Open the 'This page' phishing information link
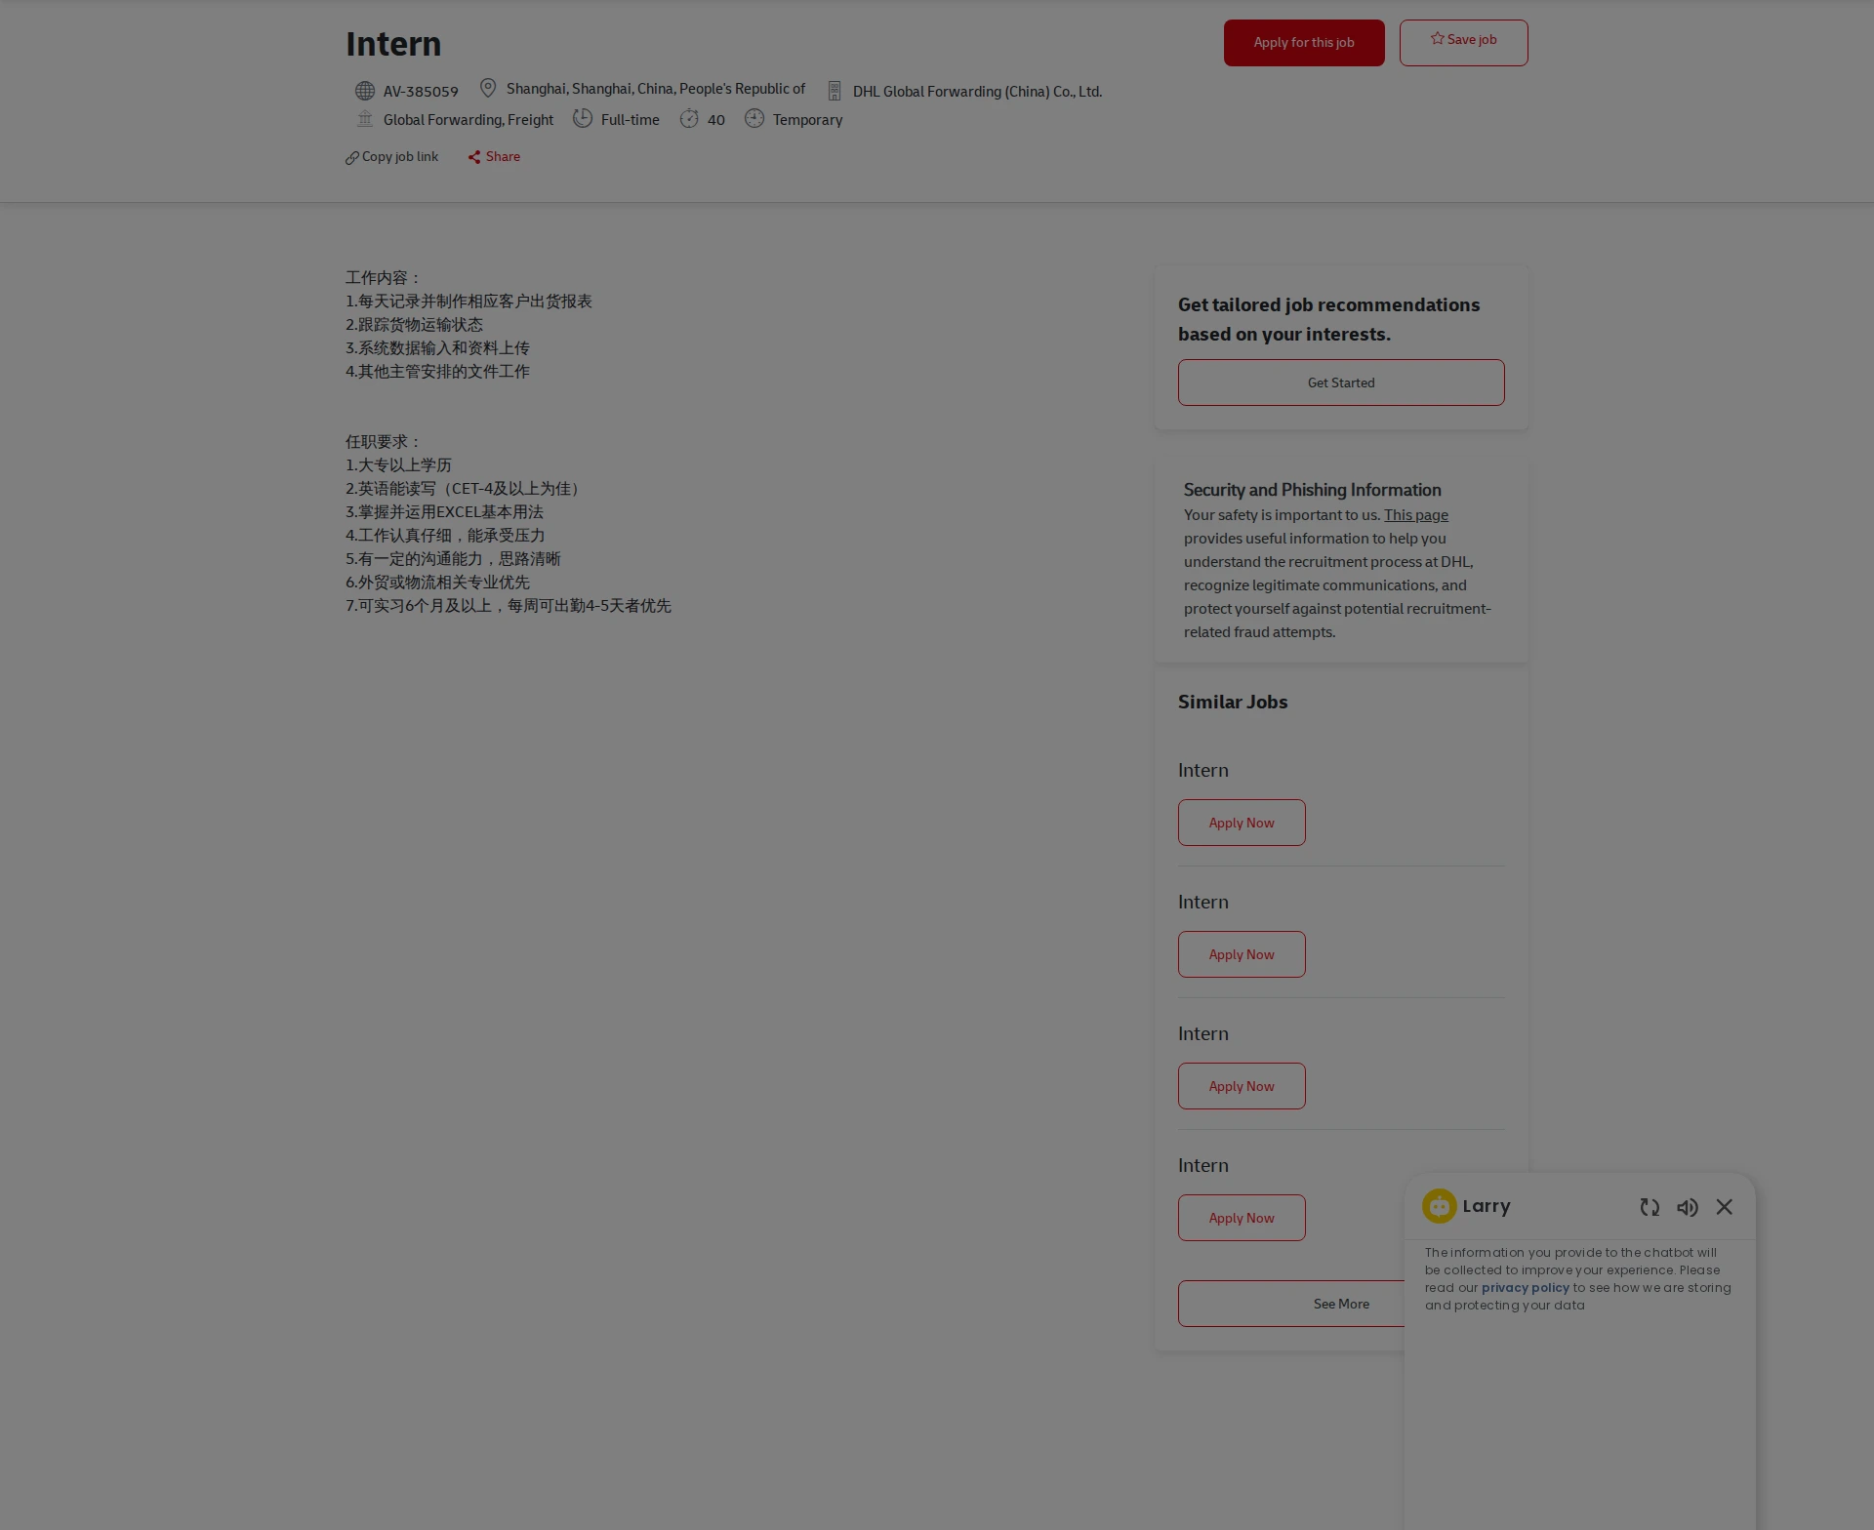The width and height of the screenshot is (1874, 1530). click(1416, 515)
